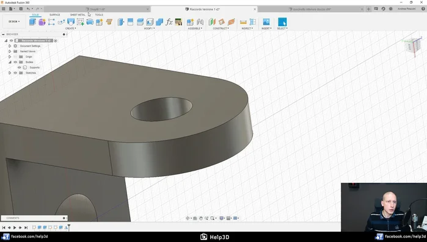This screenshot has width=427, height=242.
Task: Switch to the Snapfit document tab
Action: tap(97, 9)
